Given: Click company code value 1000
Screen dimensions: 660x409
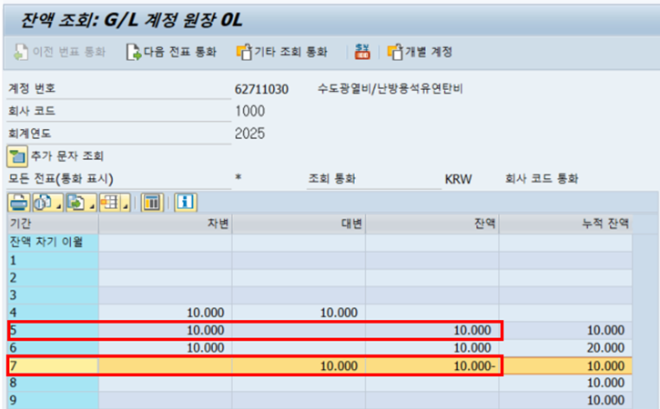Looking at the screenshot, I should (x=250, y=112).
